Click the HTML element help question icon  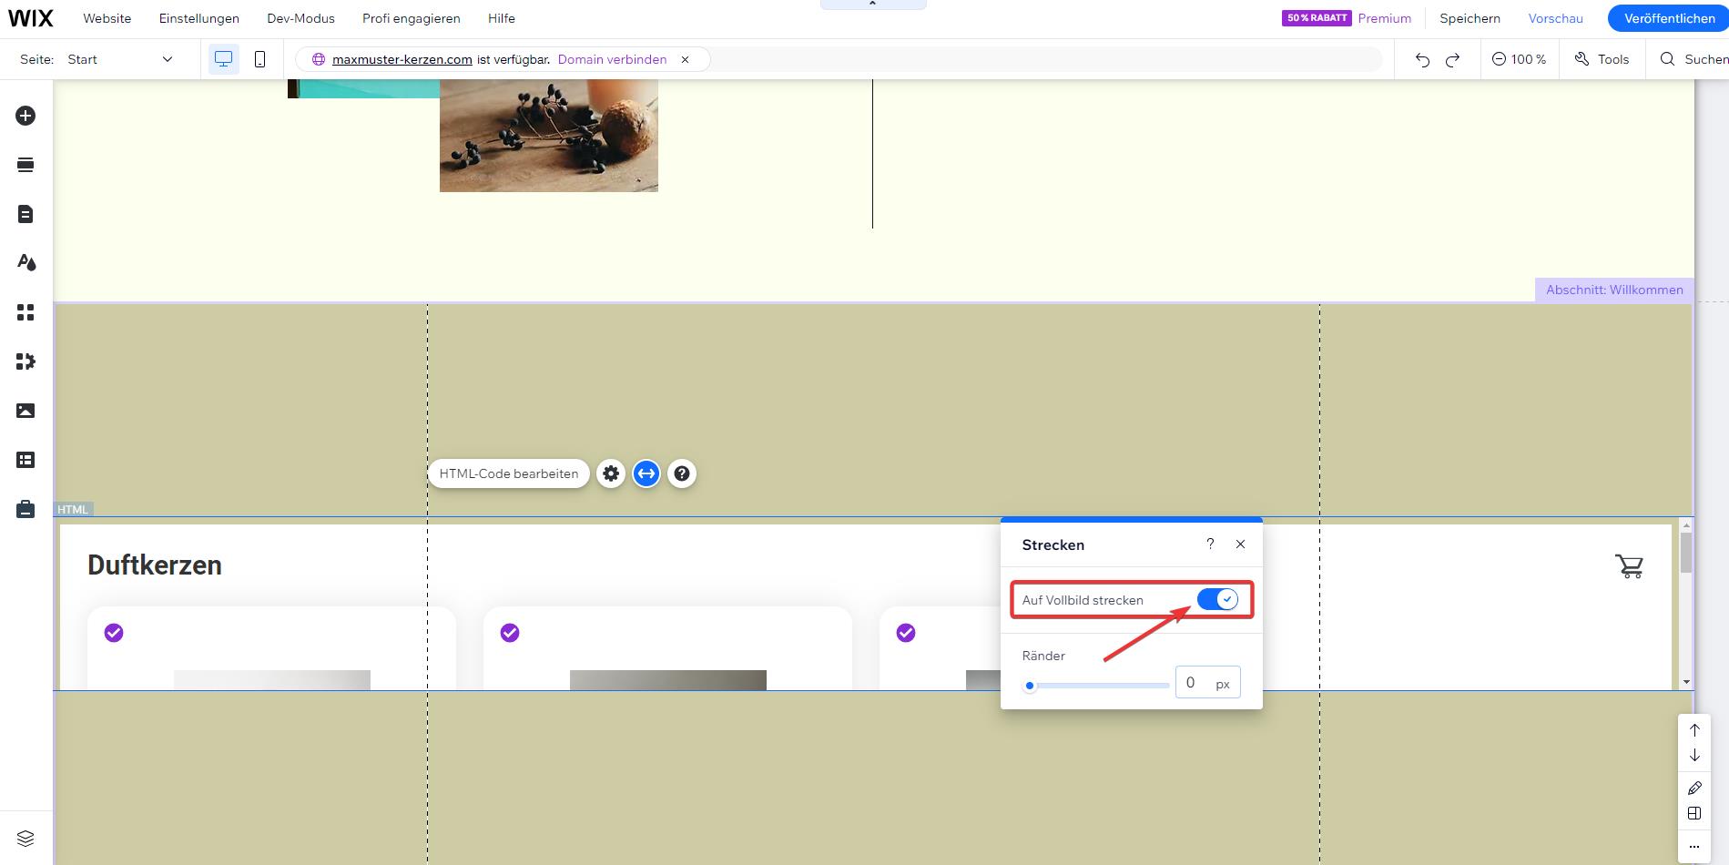point(682,473)
